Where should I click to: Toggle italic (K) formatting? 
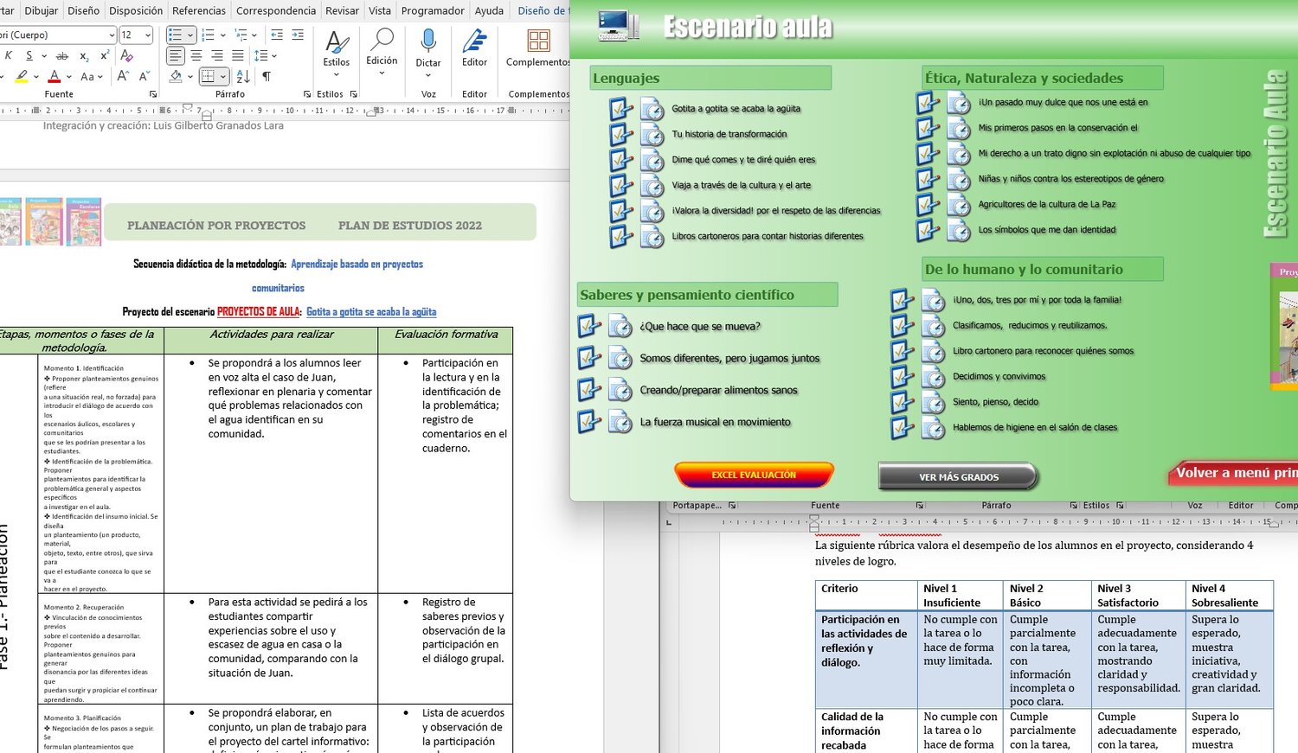(9, 55)
